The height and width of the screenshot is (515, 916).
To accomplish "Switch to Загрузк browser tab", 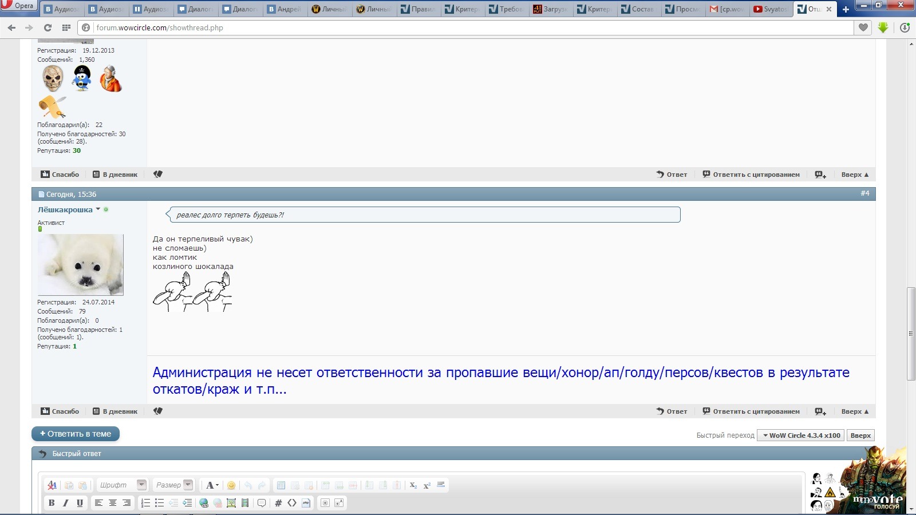I will coord(551,9).
